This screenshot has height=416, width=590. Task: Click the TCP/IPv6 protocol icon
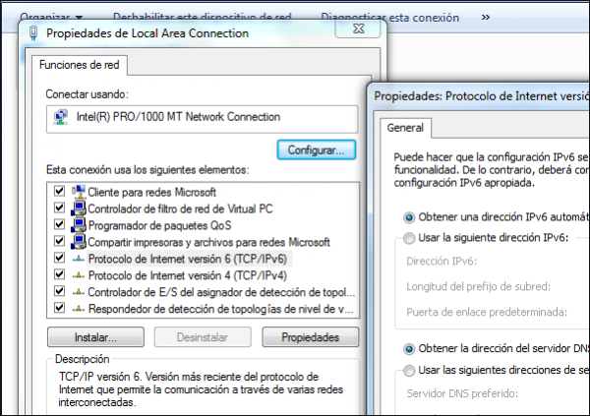(79, 259)
